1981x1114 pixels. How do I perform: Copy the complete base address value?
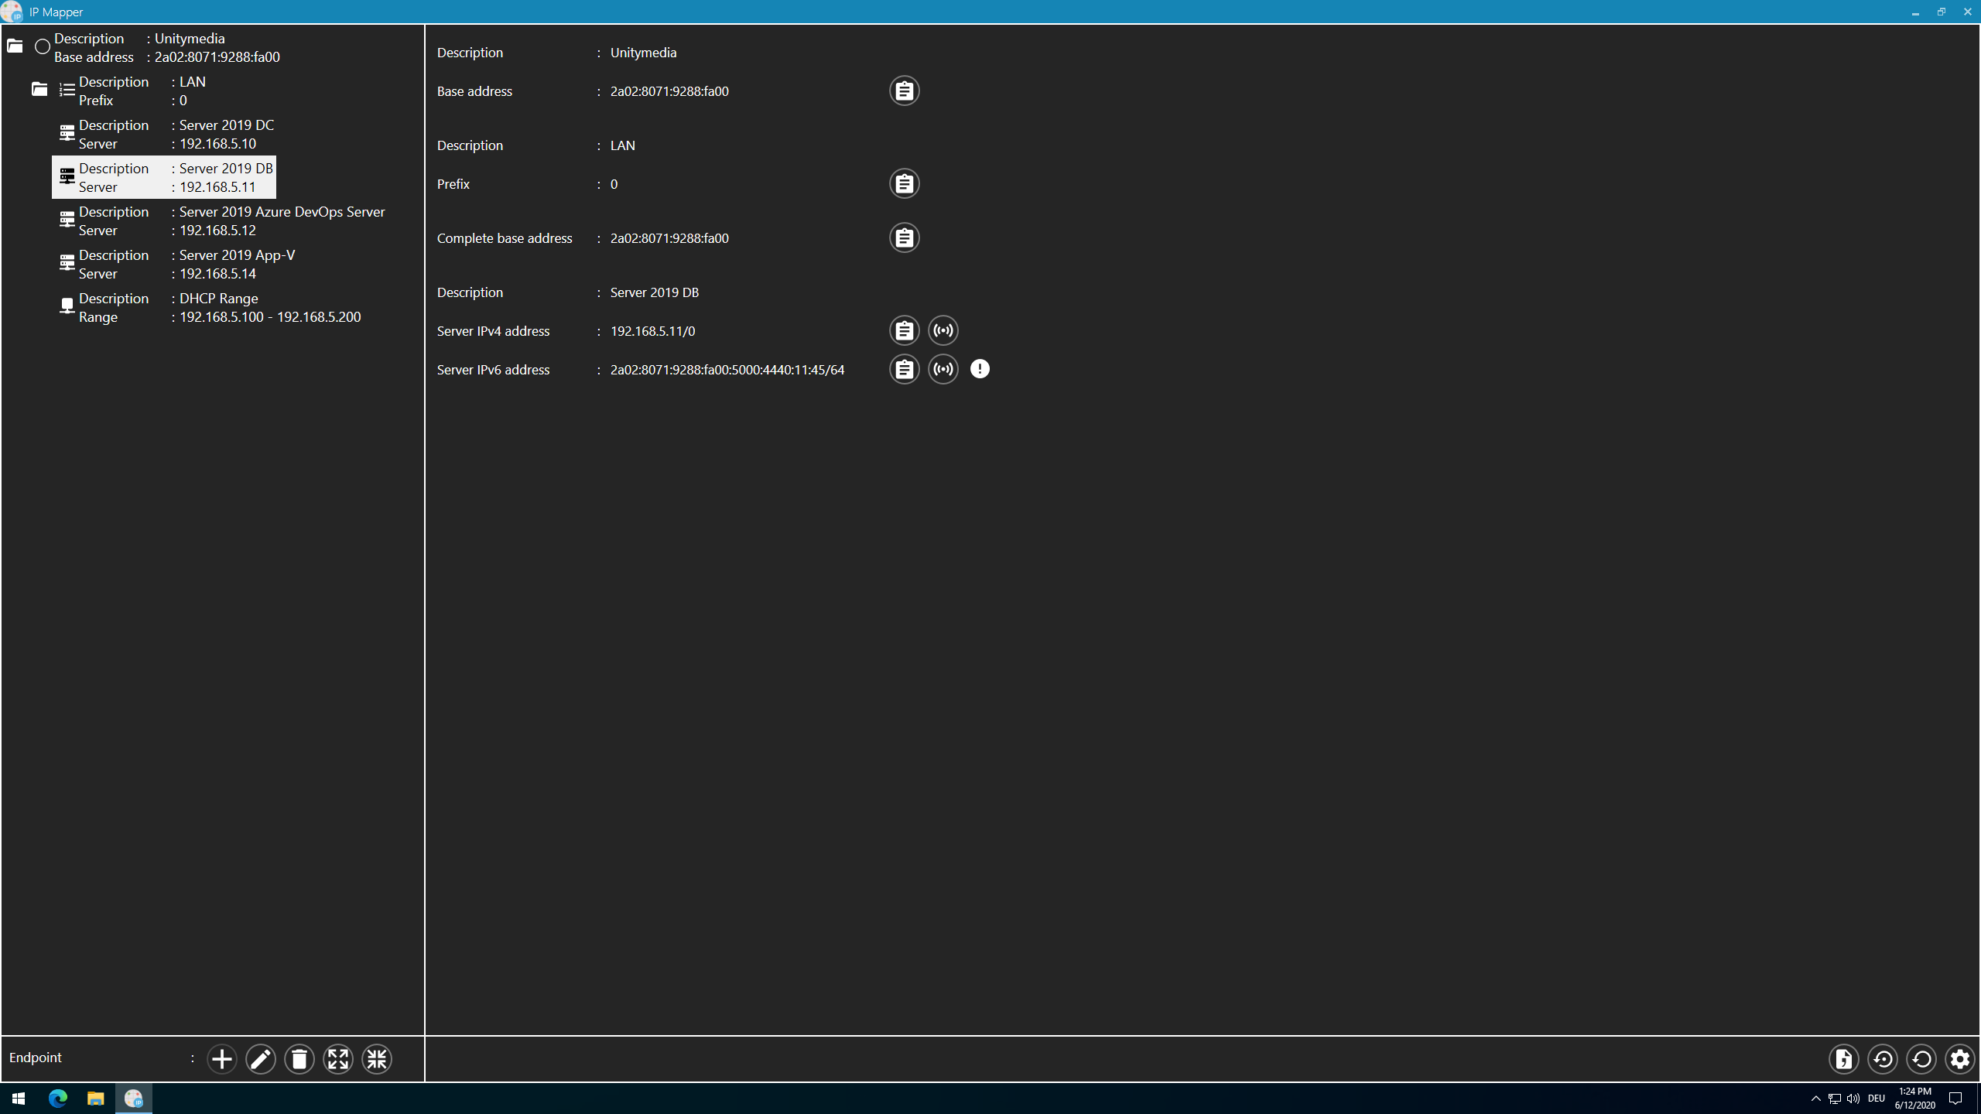(903, 237)
